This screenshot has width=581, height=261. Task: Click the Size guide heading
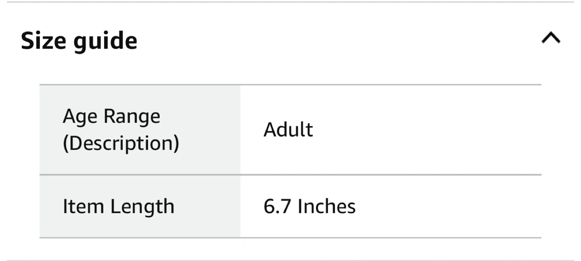point(79,41)
